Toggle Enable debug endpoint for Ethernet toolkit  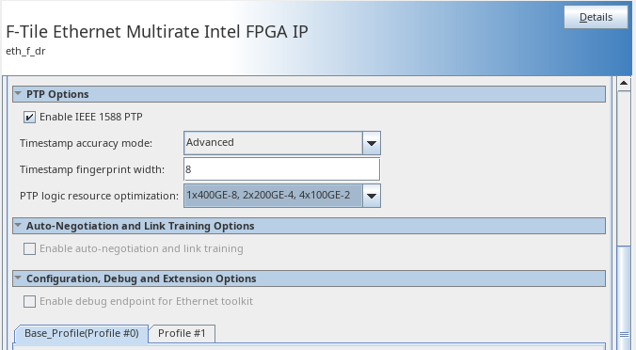29,301
